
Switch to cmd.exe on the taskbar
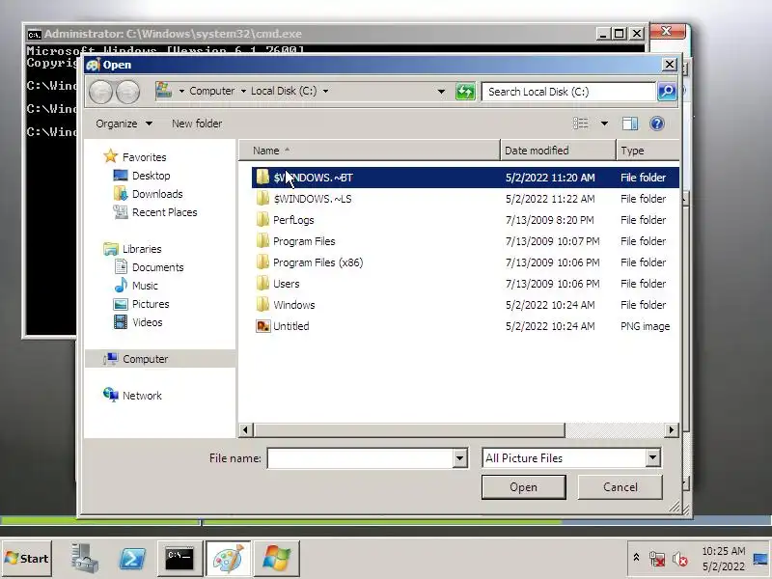179,559
